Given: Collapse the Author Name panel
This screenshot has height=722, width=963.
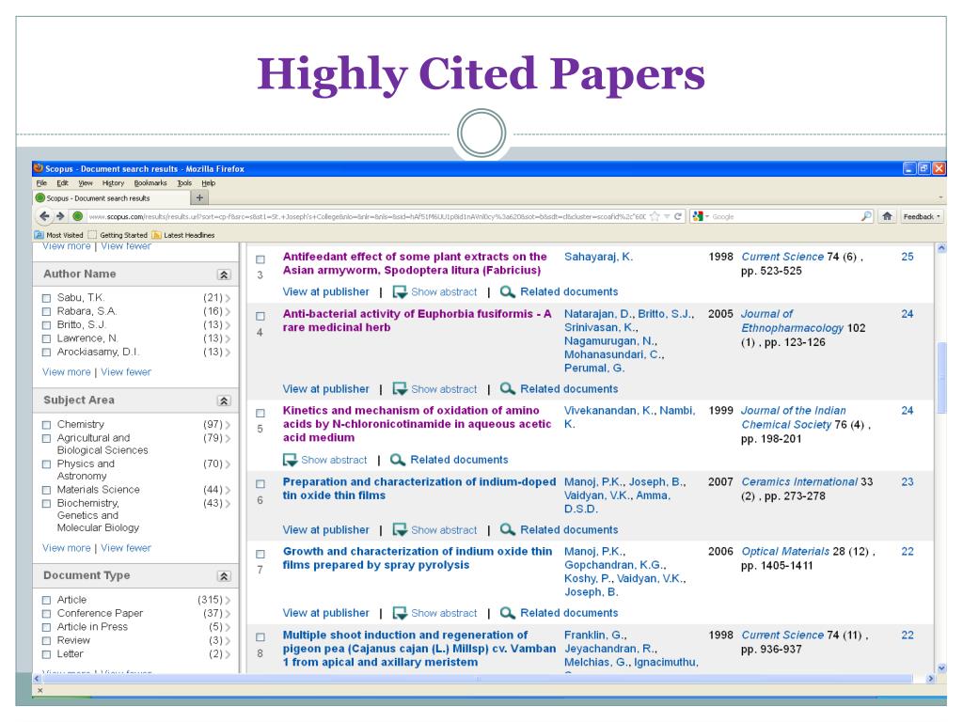Looking at the screenshot, I should (224, 275).
